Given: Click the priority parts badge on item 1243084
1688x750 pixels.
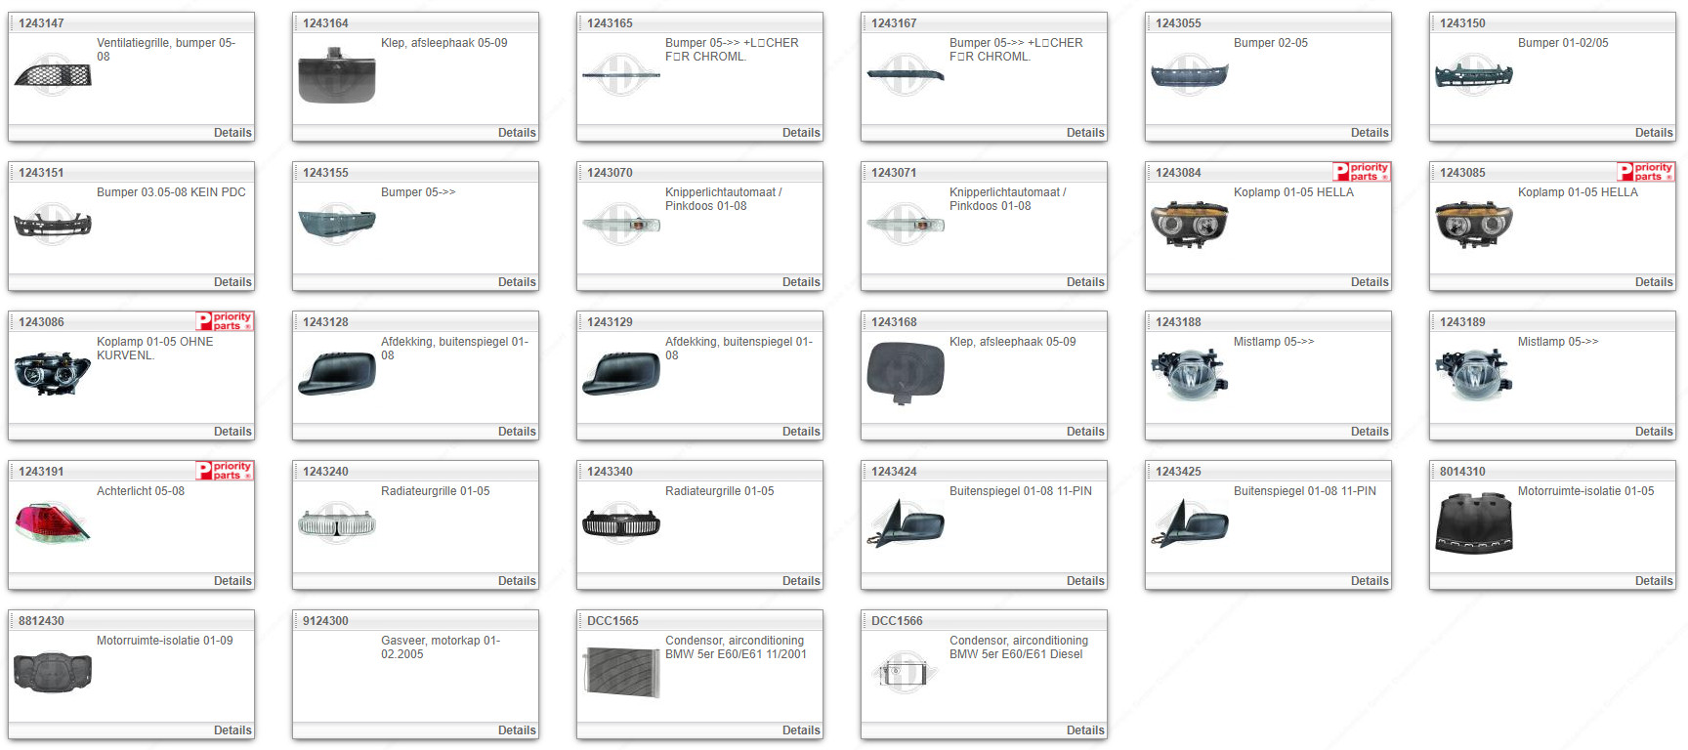Looking at the screenshot, I should [1361, 172].
